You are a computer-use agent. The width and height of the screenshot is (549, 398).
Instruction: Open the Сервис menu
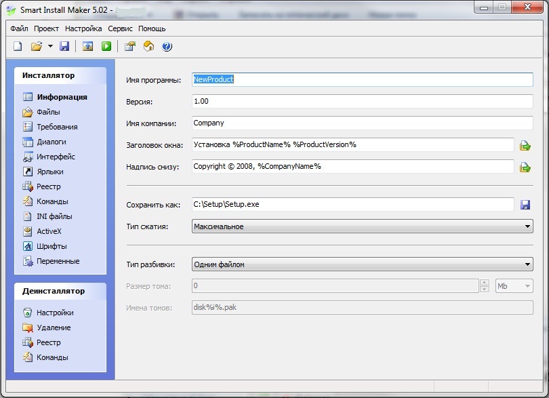120,28
